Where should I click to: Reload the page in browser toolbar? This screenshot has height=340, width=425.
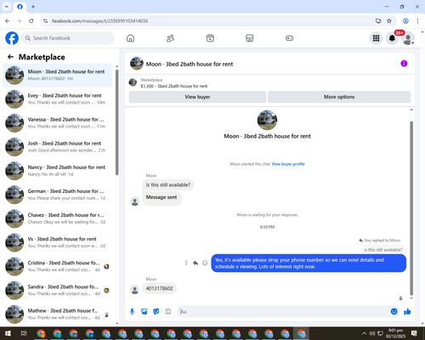tap(31, 21)
